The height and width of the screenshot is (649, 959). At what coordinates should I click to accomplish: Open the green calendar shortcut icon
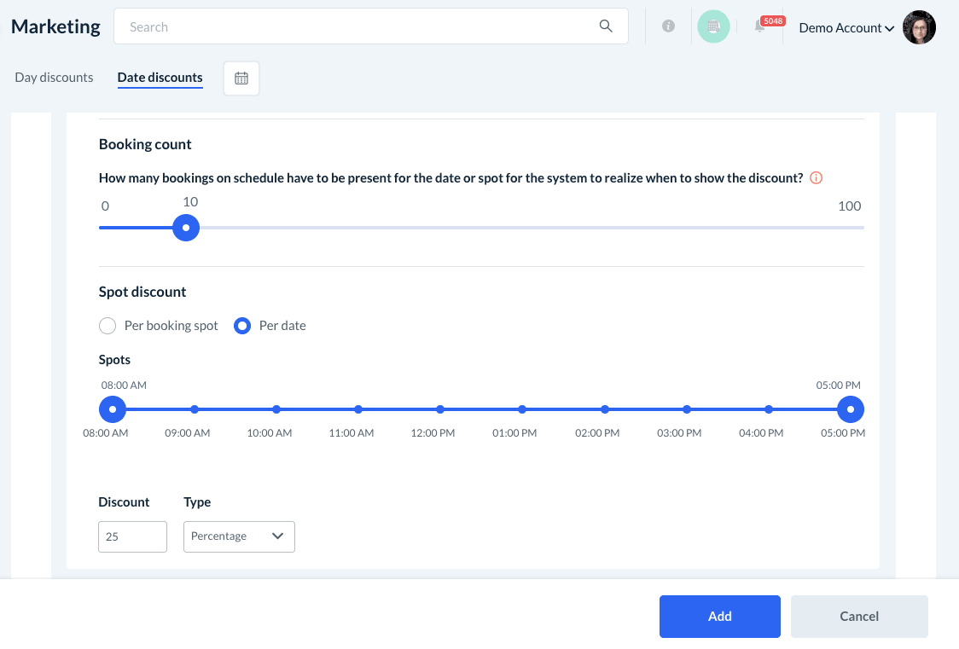point(713,26)
